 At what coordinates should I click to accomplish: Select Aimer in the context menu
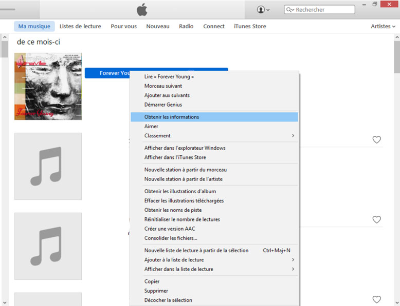click(214, 127)
